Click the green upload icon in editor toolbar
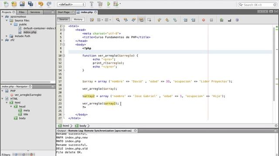The image size is (279, 156). [221, 20]
